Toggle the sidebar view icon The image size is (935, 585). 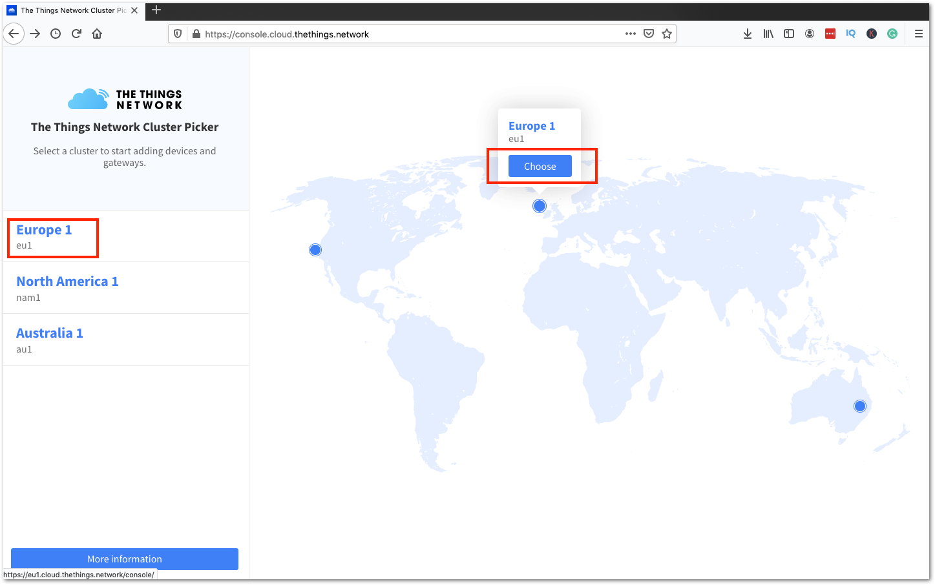click(789, 34)
